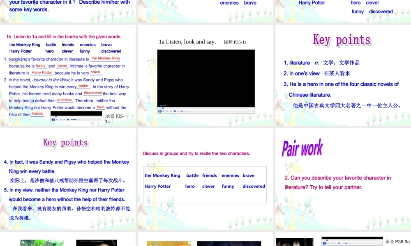Mute the 1a video player speaker
This screenshot has width=411, height=246.
[x=175, y=111]
